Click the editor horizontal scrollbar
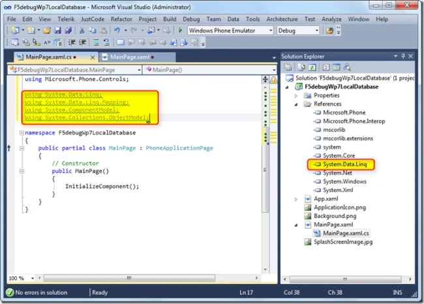The height and width of the screenshot is (304, 424). [129, 278]
